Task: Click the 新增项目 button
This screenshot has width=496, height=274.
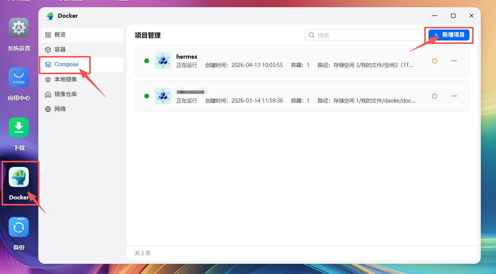Action: [x=449, y=35]
